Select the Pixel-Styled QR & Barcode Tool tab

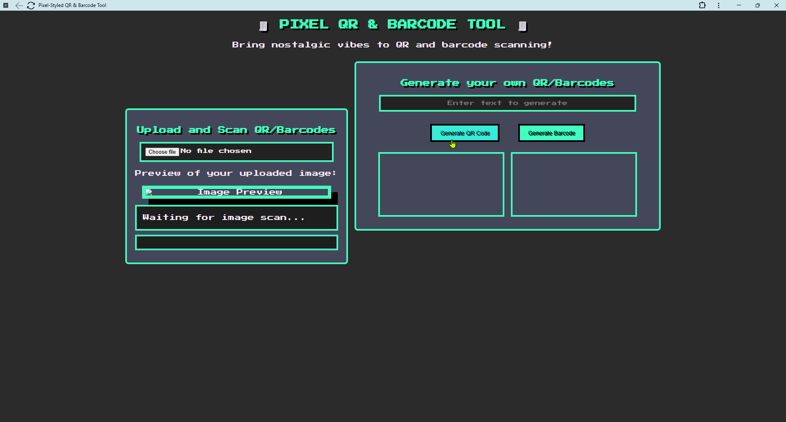tap(72, 5)
